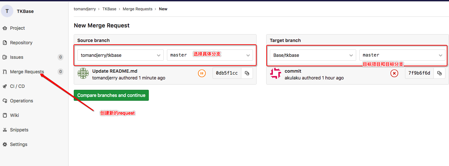Expand the target branch master dropdown
449x166 pixels.
tap(402, 55)
